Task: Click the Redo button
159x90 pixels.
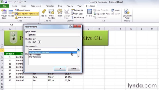Action: point(15,2)
